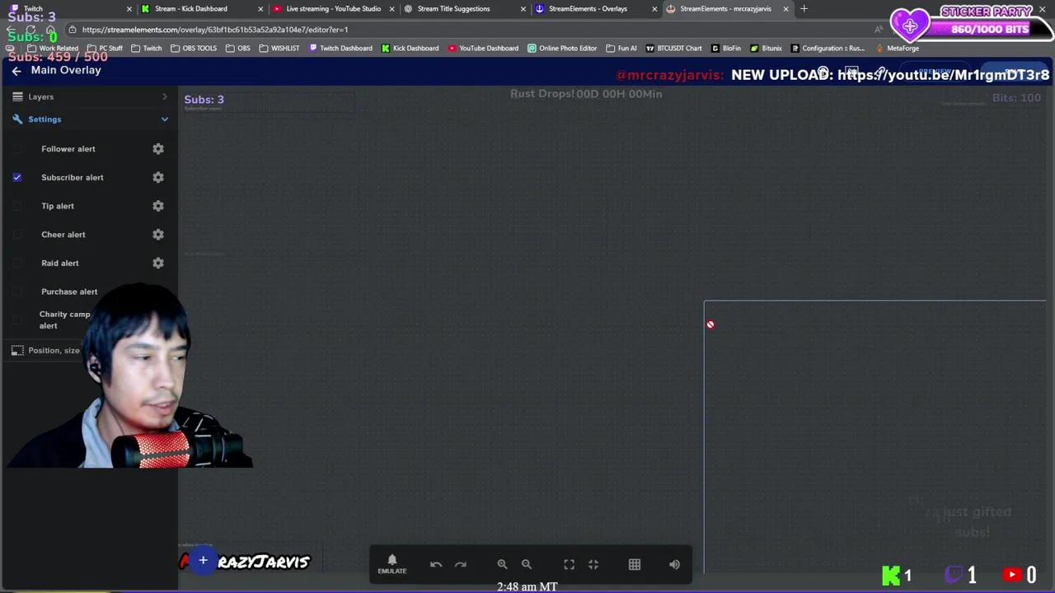Close the Stream Title Suggestions tab
This screenshot has width=1055, height=593.
pos(523,9)
